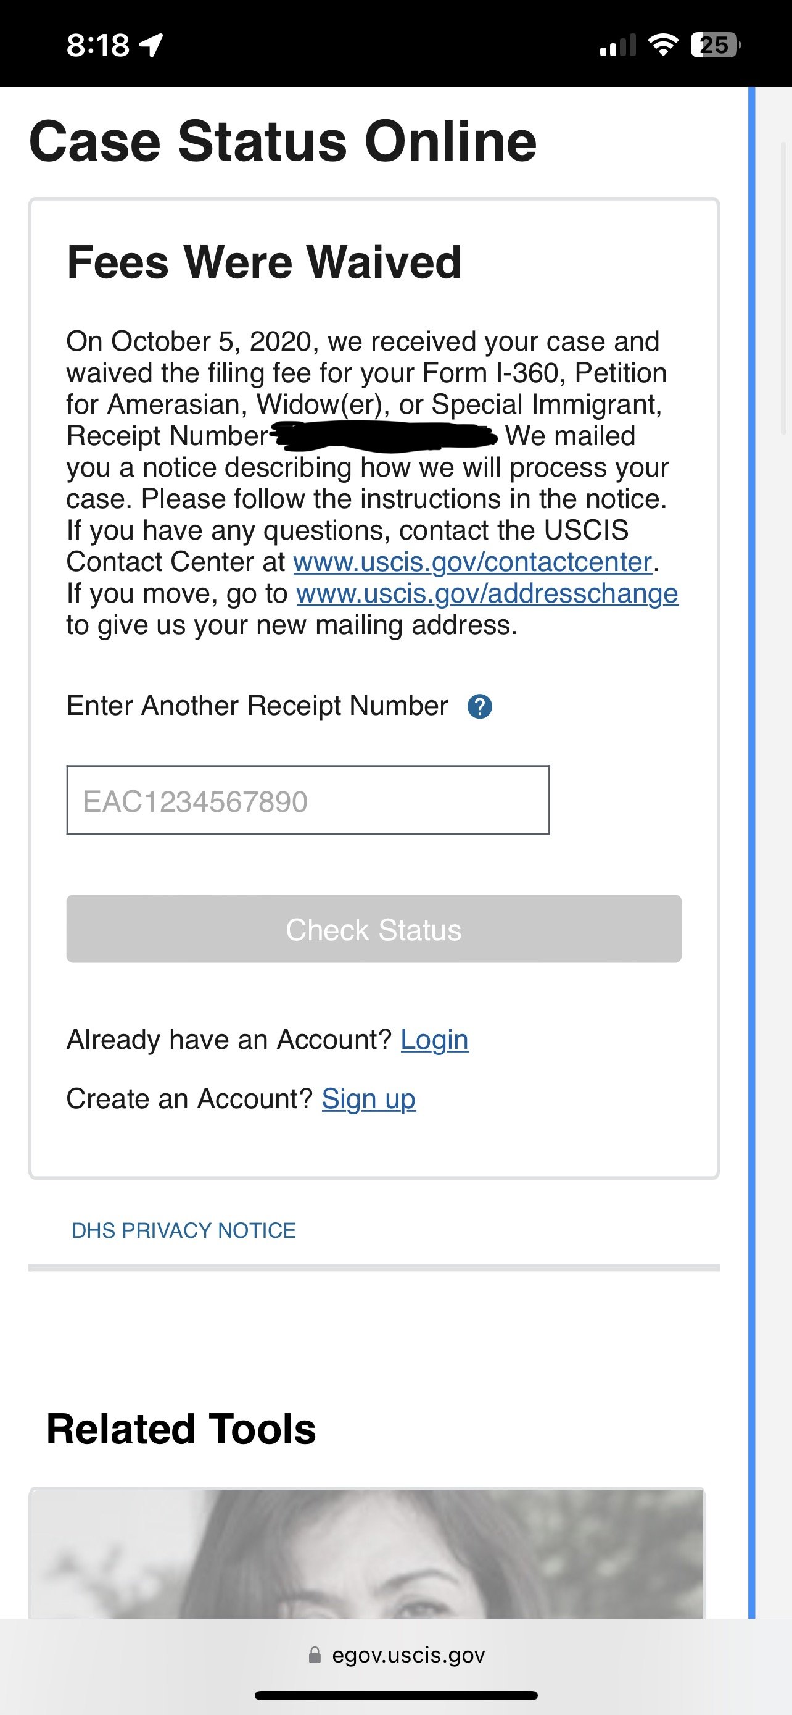Tap the lock icon in address bar

tap(315, 1655)
